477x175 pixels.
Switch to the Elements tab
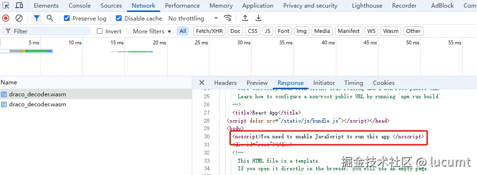(x=46, y=5)
